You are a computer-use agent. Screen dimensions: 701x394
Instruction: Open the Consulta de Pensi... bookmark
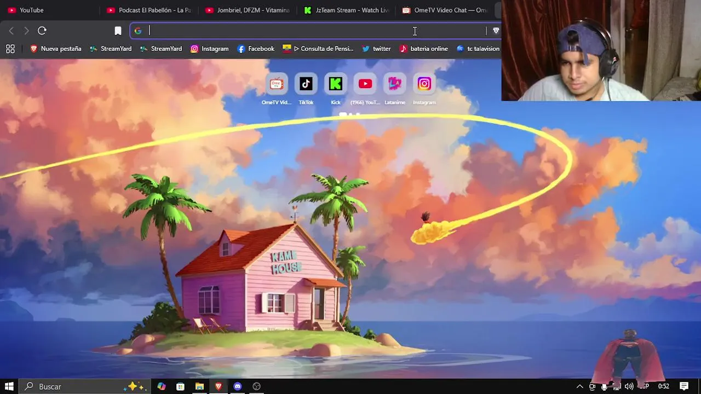click(x=318, y=49)
